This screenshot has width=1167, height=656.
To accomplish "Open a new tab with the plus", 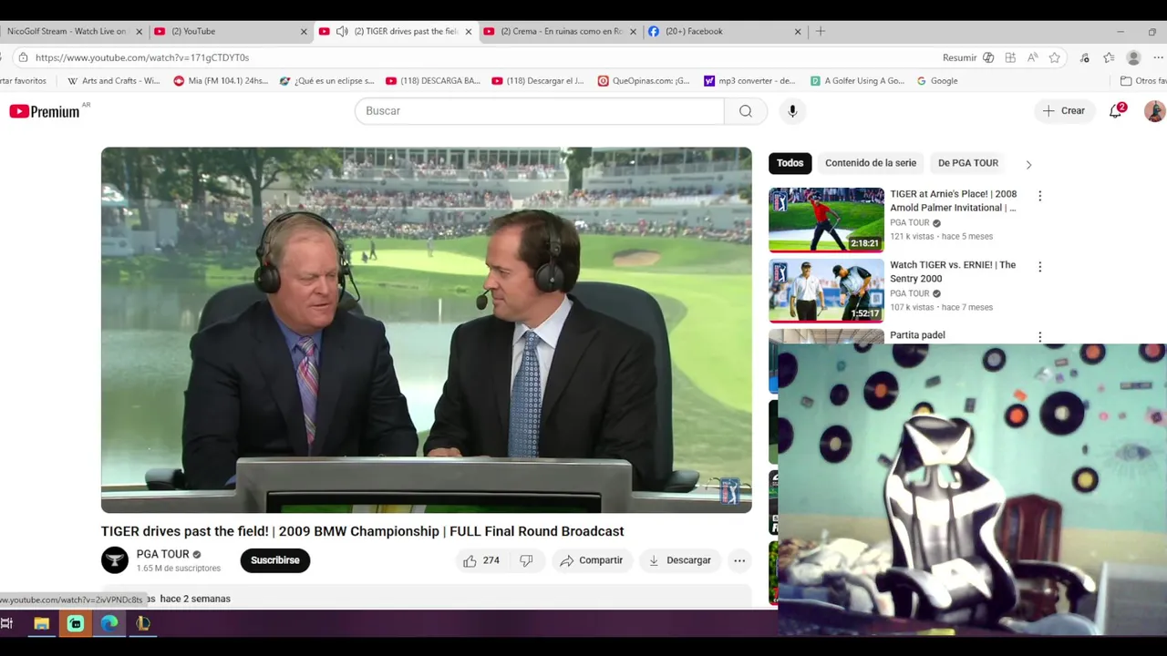I will coord(821,31).
